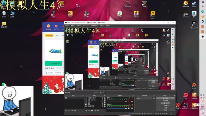Screen dimensions: 206x116
Task: Open the 帮助(H) Help menu in OBS
Action: (108, 26)
